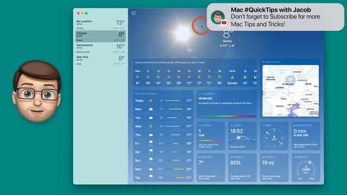The height and width of the screenshot is (195, 347).
Task: Open the 0 mm precipitation card
Action: point(306,136)
